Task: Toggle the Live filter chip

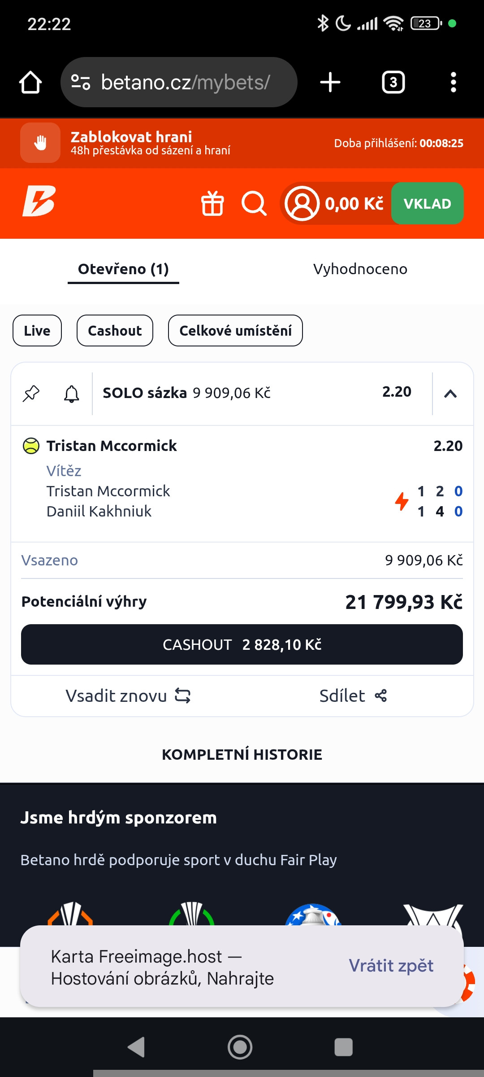Action: (x=37, y=331)
